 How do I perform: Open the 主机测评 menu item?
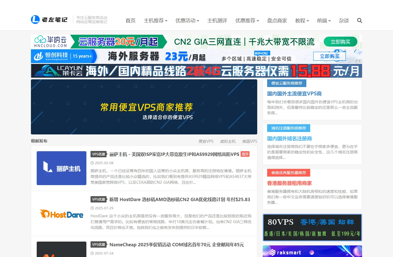click(217, 21)
